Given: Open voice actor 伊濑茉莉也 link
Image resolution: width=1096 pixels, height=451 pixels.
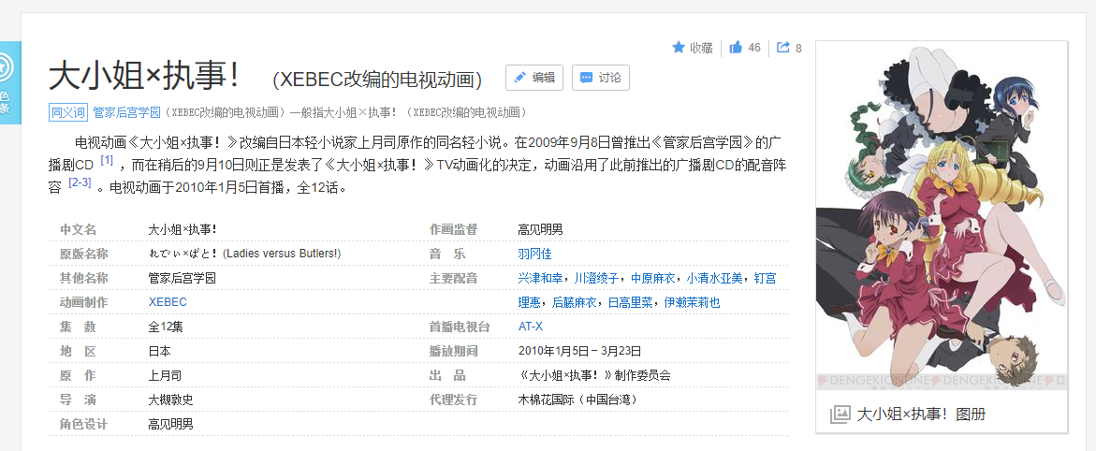Looking at the screenshot, I should point(692,303).
